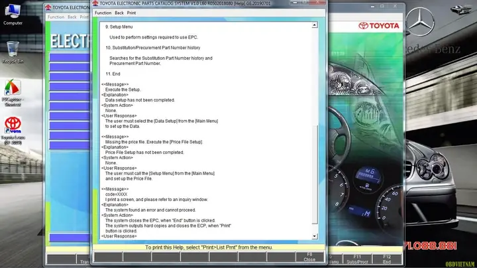Click F12 End button in background window
Image resolution: width=477 pixels, height=268 pixels.
[387, 259]
